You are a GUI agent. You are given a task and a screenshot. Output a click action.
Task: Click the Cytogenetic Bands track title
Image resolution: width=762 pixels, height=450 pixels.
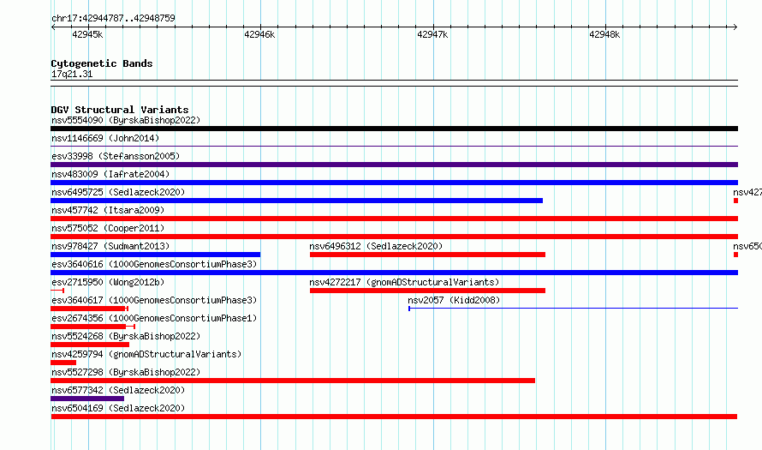pos(102,63)
